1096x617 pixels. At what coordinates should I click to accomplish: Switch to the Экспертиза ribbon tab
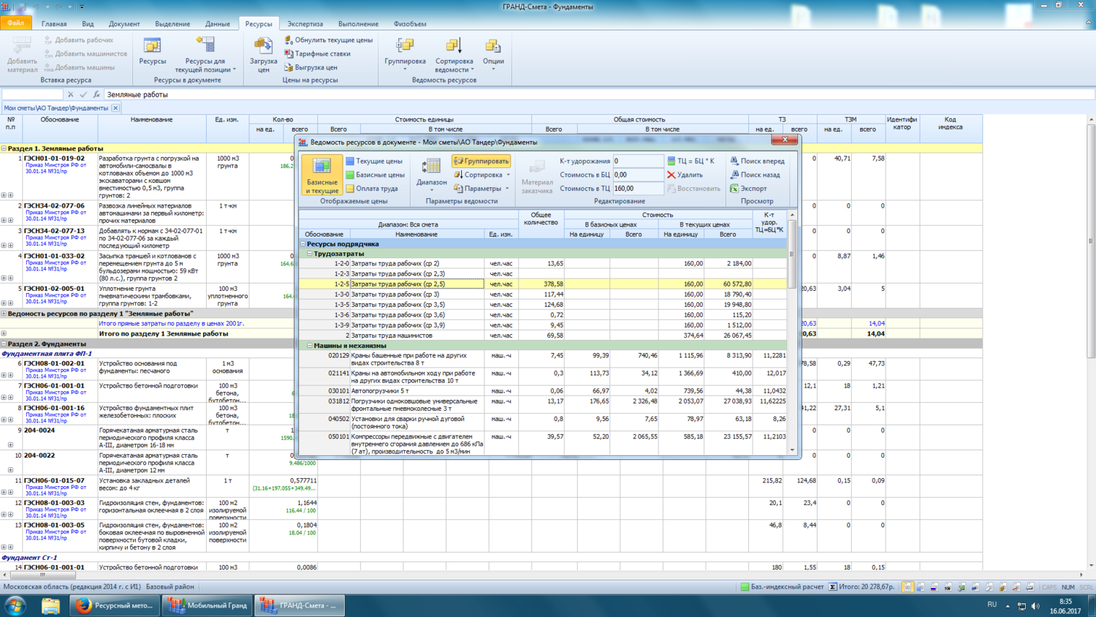pos(305,24)
